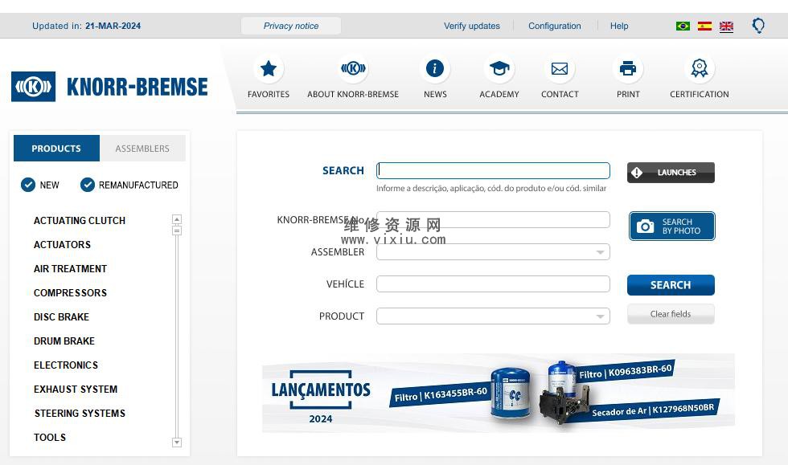Open Academy graduation cap icon
Screen dimensions: 788x465
click(499, 68)
